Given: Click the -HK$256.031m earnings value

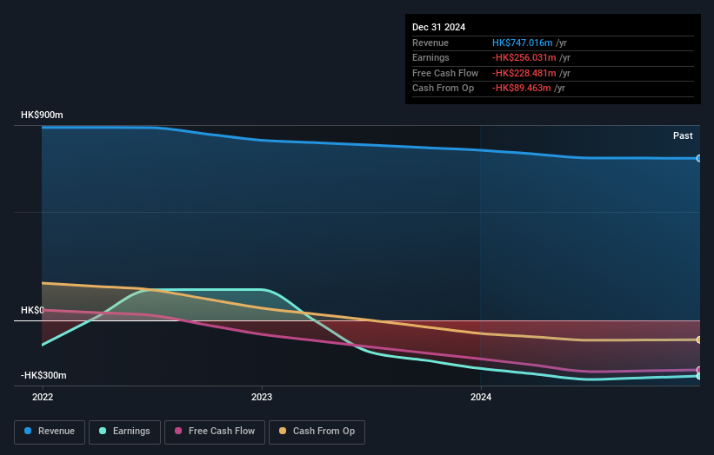Looking at the screenshot, I should click(x=524, y=57).
